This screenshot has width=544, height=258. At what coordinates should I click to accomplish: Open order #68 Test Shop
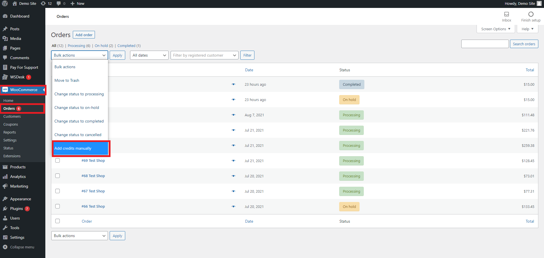(93, 176)
